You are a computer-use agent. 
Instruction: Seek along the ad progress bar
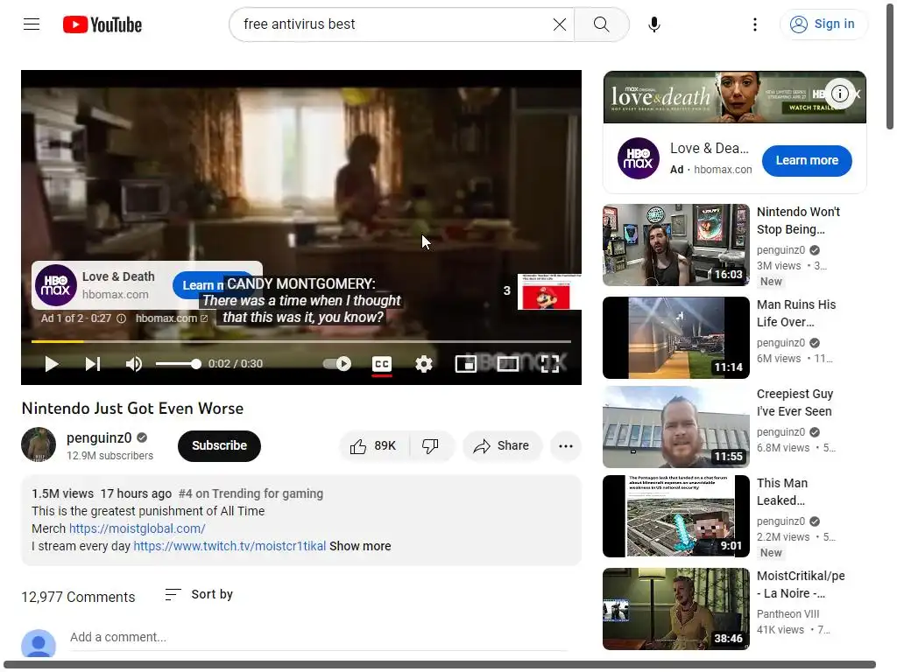(301, 342)
